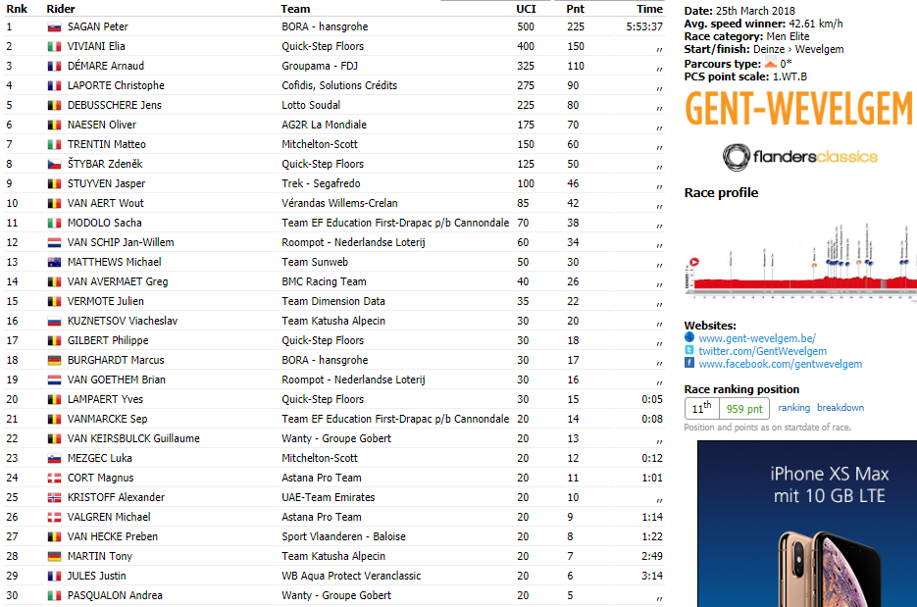The width and height of the screenshot is (917, 607).
Task: Open the twitter.com/GentWevelgem link
Action: [763, 351]
